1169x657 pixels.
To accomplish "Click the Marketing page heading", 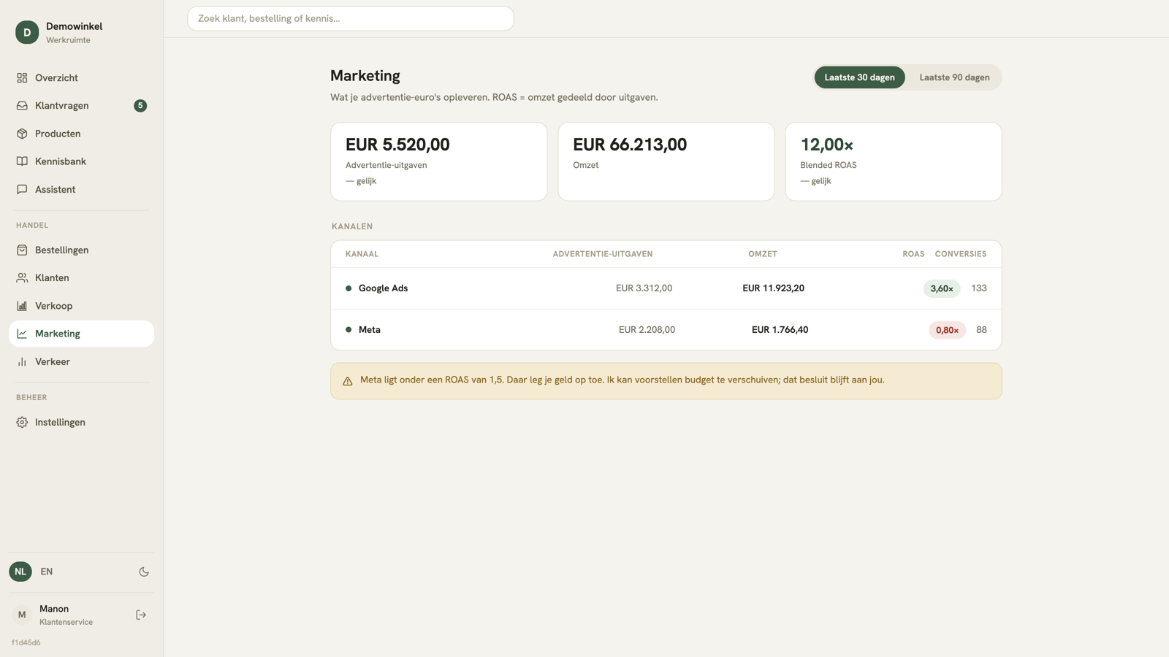I will pos(365,76).
